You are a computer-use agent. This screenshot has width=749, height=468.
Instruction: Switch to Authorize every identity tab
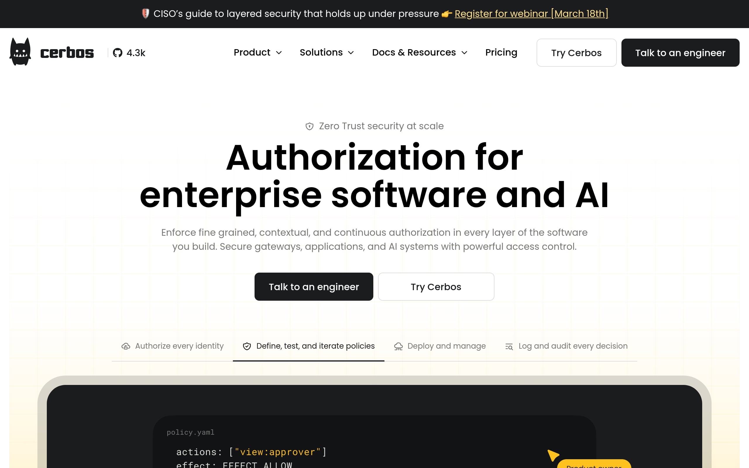(x=179, y=346)
